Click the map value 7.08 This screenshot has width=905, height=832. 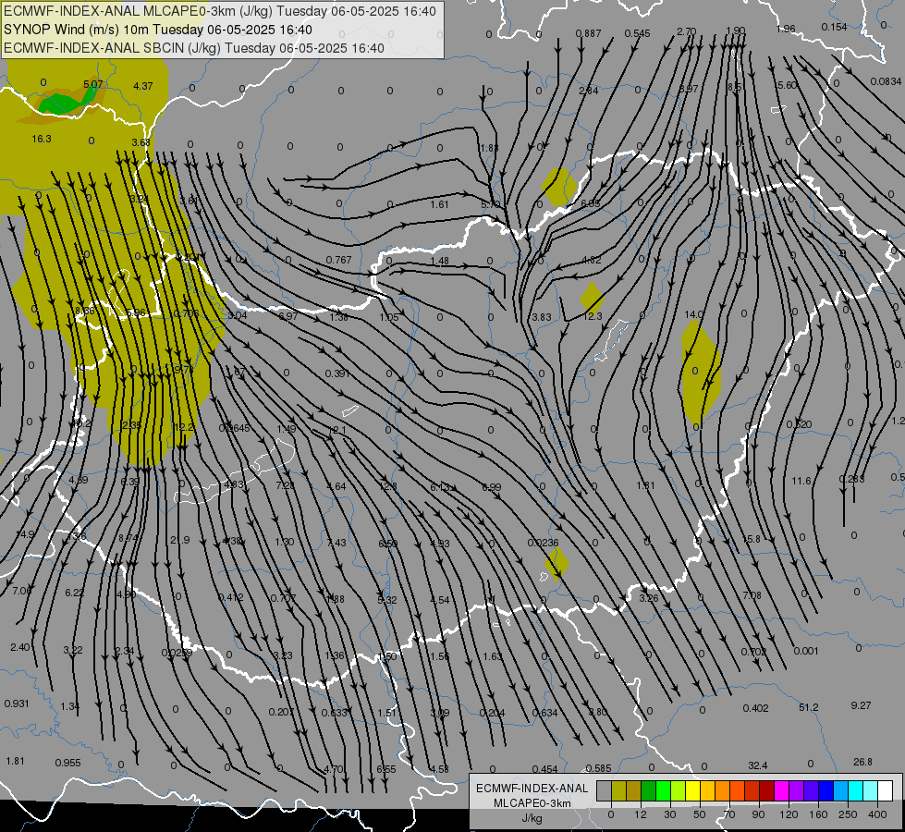coord(752,595)
